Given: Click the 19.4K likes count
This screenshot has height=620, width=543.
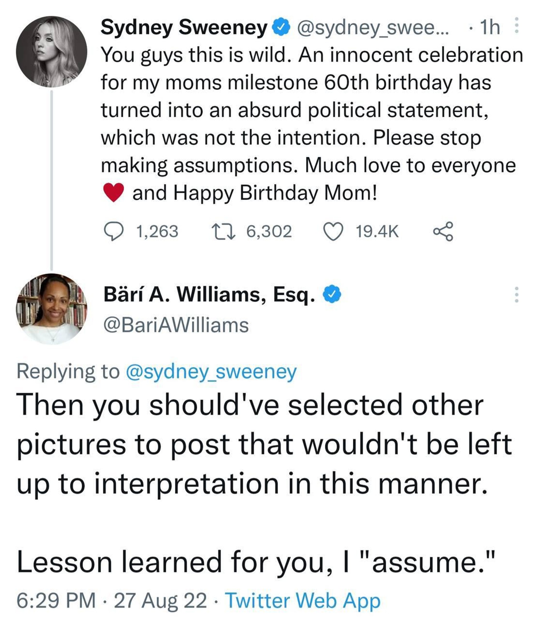Looking at the screenshot, I should [377, 232].
